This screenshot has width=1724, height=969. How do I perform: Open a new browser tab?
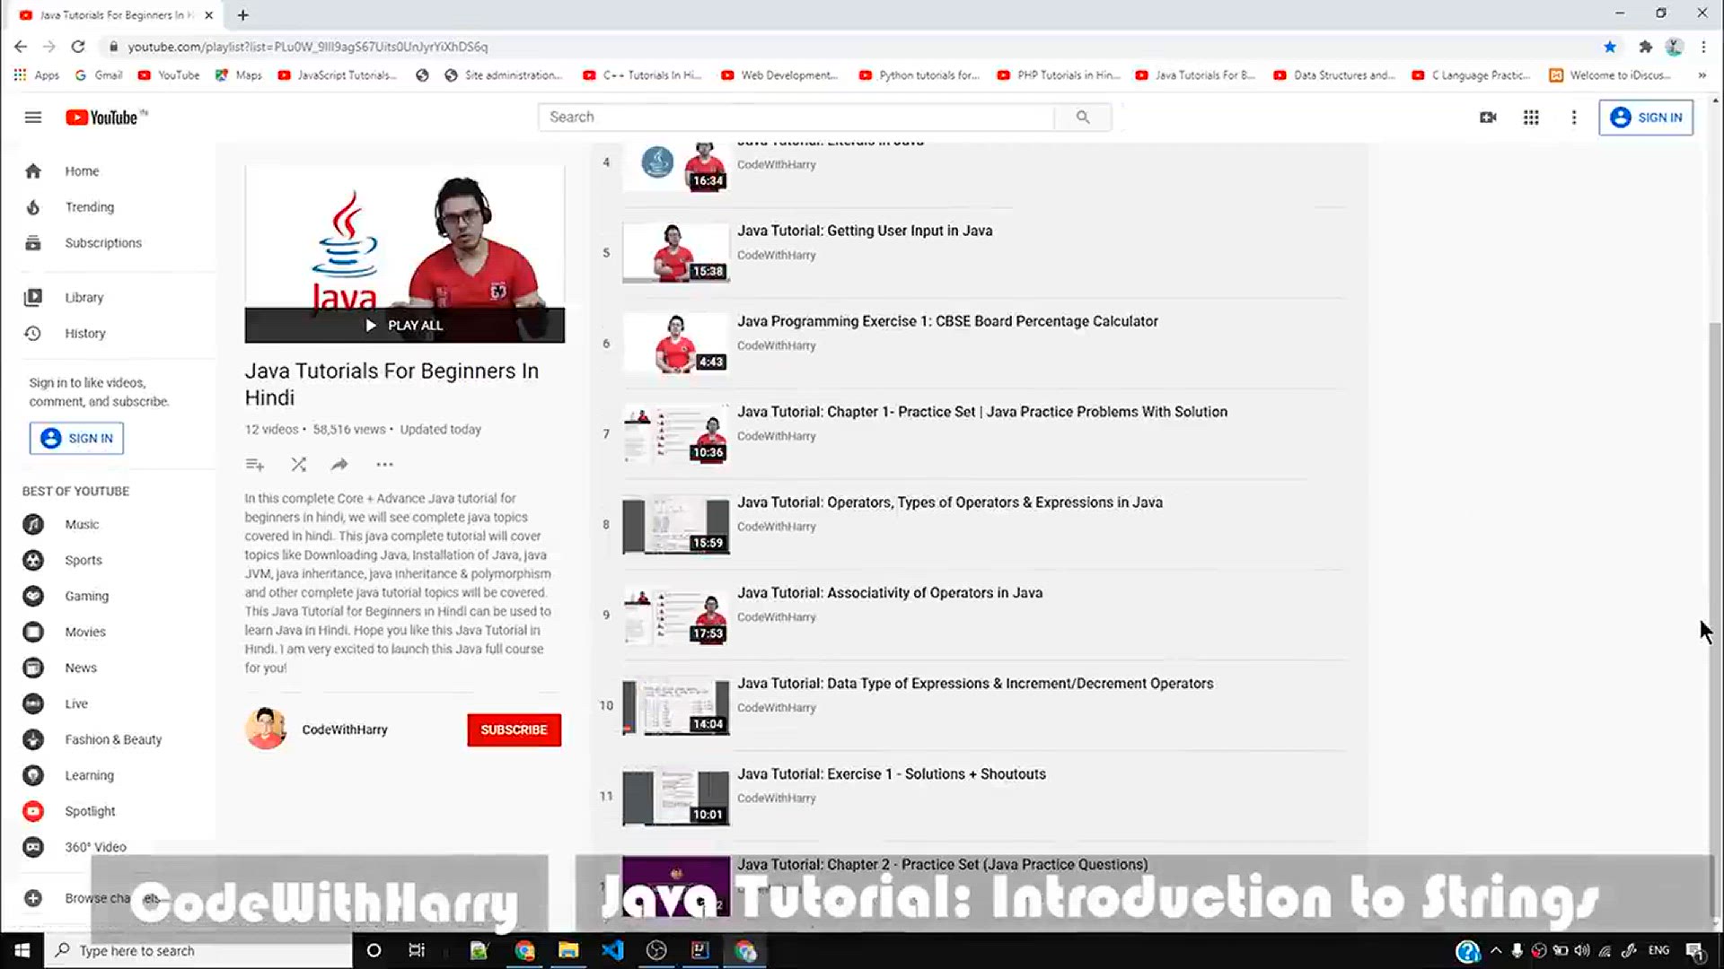click(x=243, y=15)
